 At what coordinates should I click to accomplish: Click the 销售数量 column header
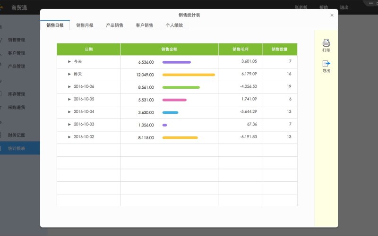[280, 50]
